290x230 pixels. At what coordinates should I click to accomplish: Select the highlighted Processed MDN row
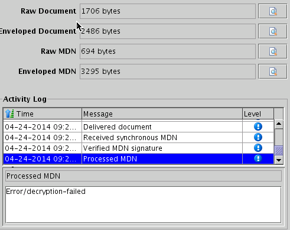pyautogui.click(x=138, y=159)
